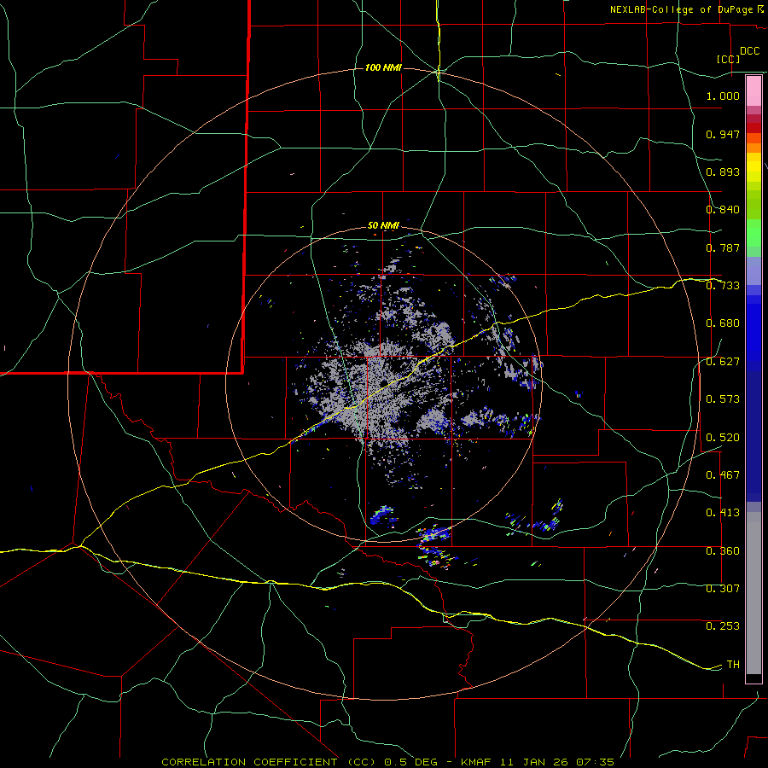
Task: Click the radar site dot at map center
Action: tap(383, 383)
